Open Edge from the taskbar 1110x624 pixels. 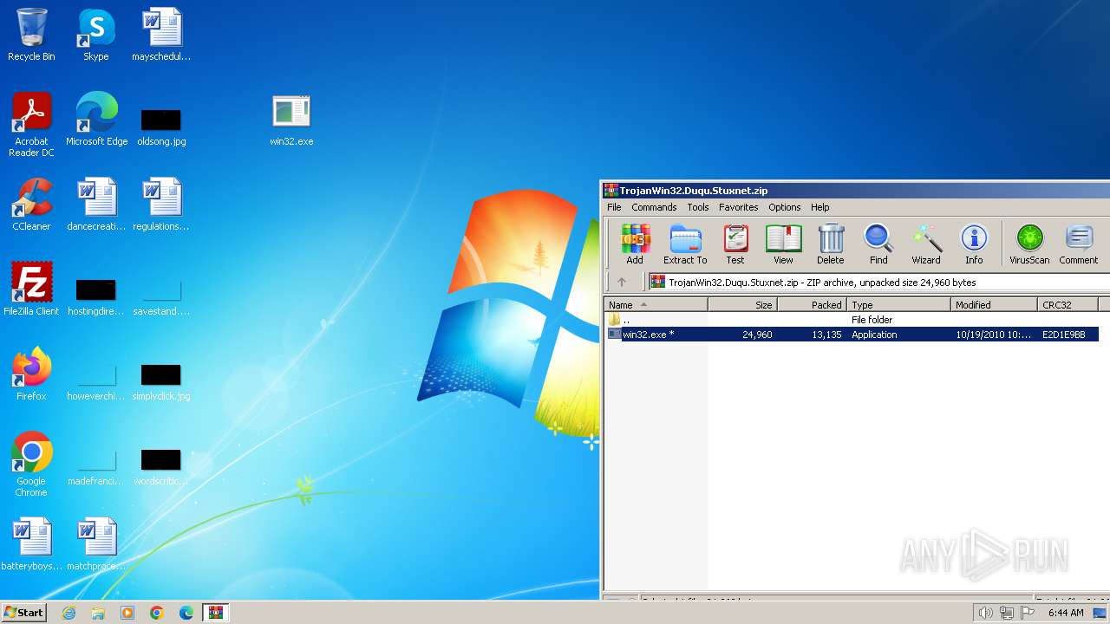[186, 613]
